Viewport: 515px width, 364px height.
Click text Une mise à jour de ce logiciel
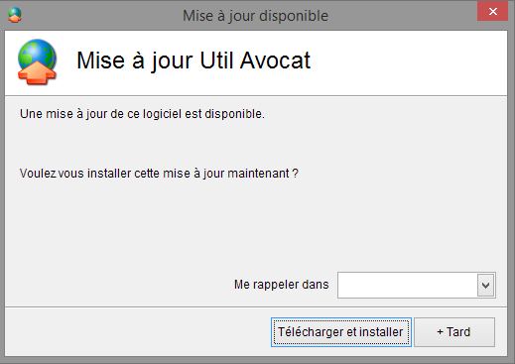[x=101, y=114]
